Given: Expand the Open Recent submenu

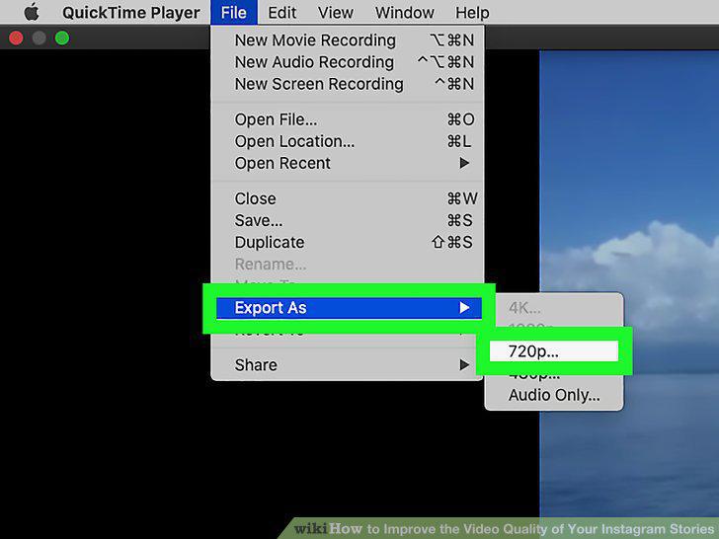Looking at the screenshot, I should [347, 164].
